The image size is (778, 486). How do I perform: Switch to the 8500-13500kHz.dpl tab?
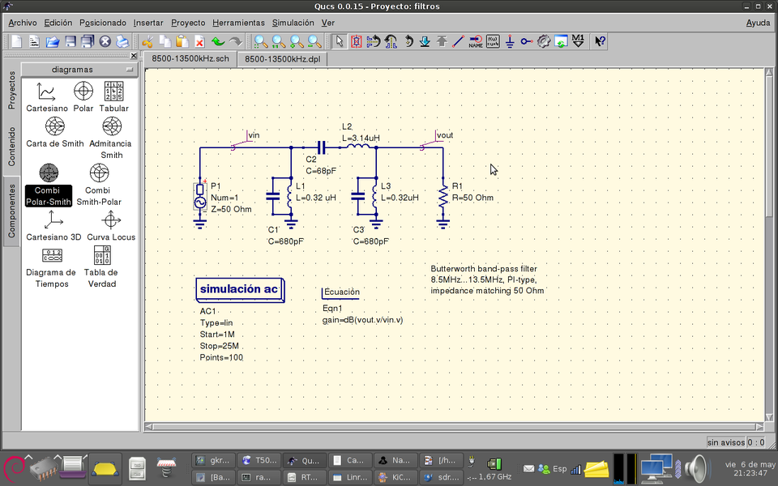tap(282, 59)
